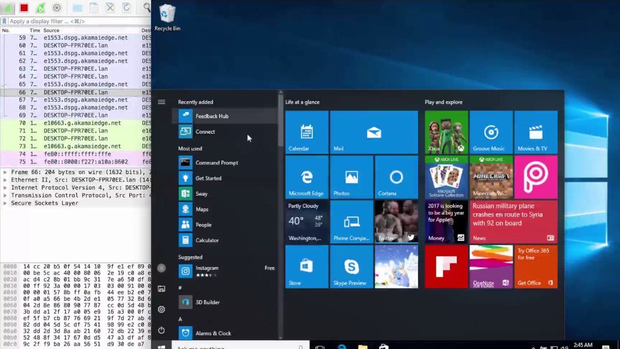The image size is (620, 349).
Task: Click the Life at a glance group title
Action: tap(302, 102)
